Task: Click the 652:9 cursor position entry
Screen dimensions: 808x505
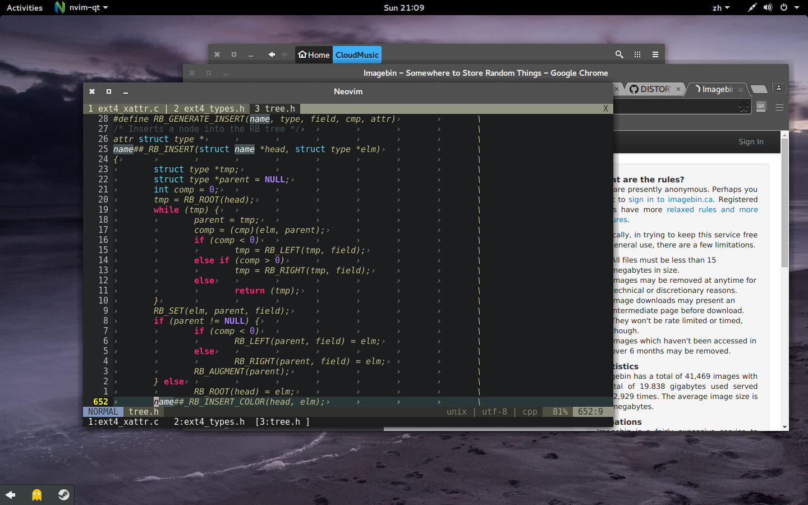Action: 590,412
